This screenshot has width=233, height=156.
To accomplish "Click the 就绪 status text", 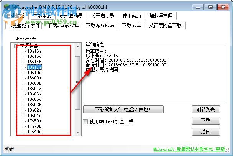I will coord(9,149).
